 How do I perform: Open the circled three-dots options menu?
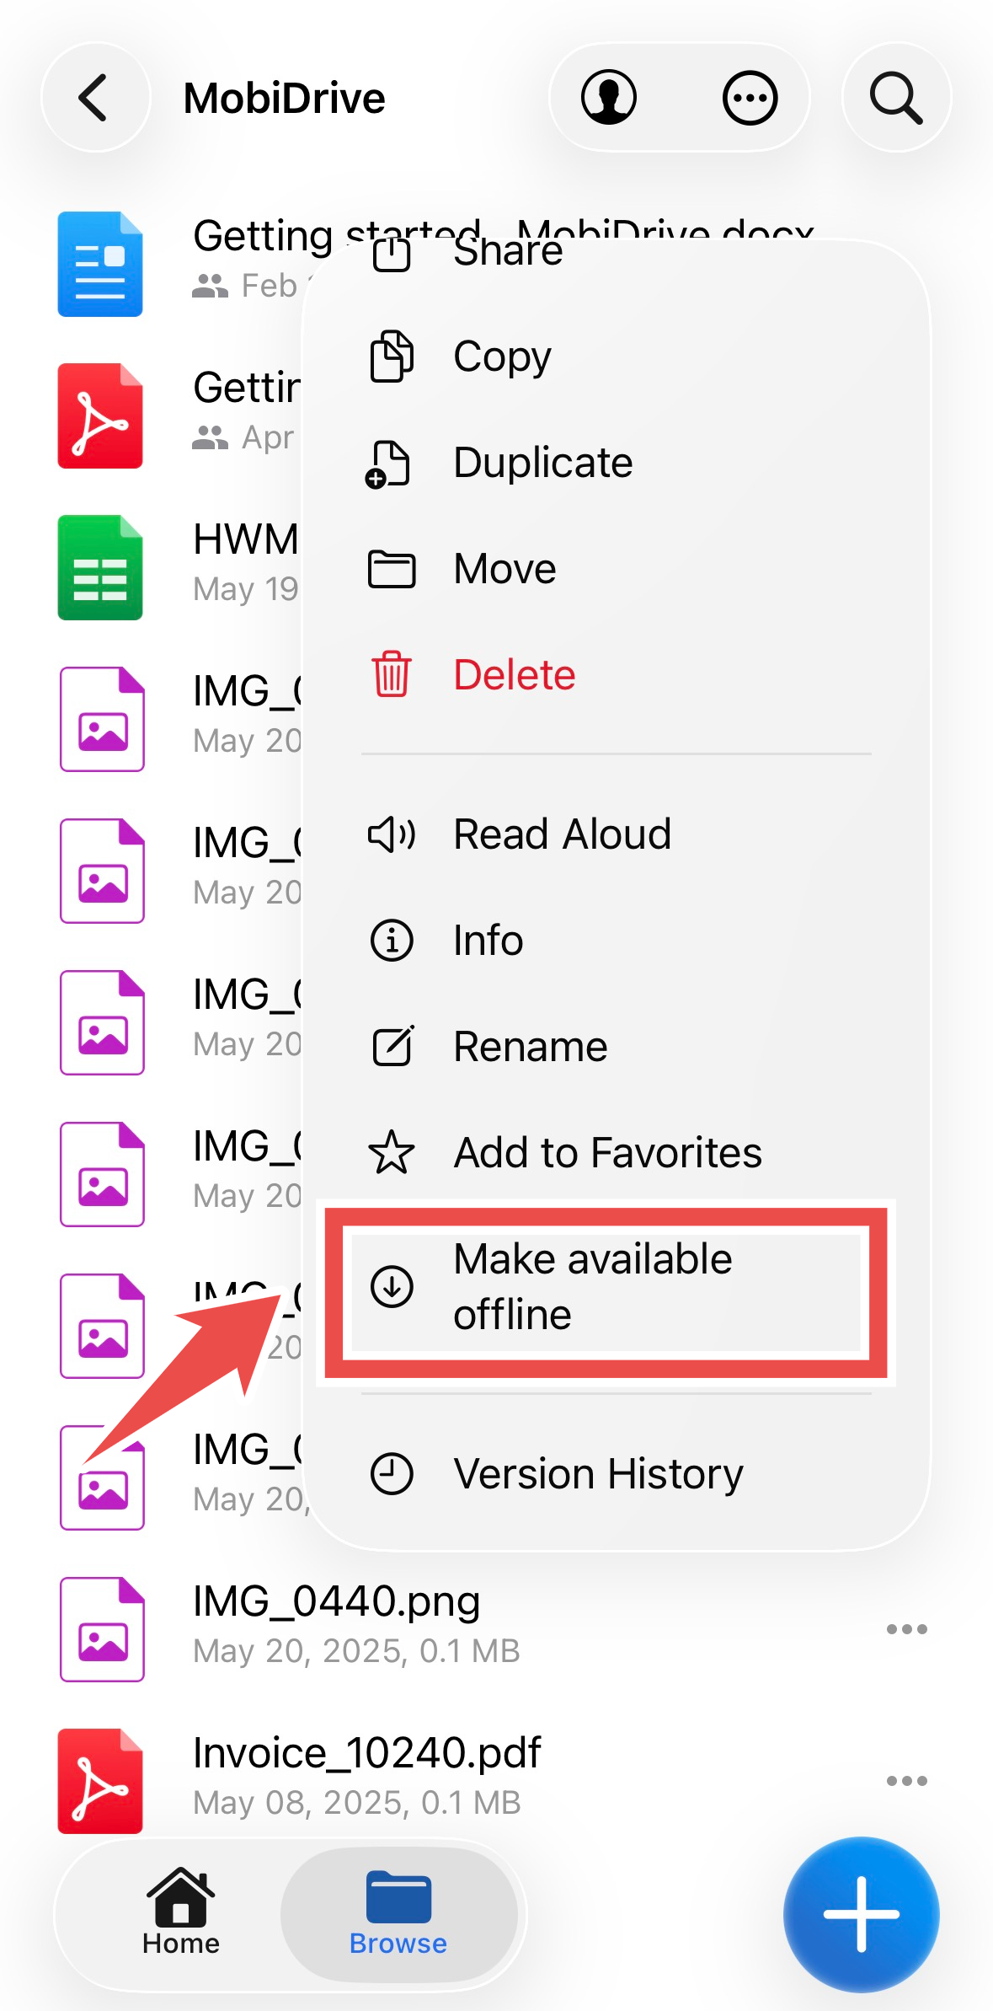pyautogui.click(x=750, y=98)
